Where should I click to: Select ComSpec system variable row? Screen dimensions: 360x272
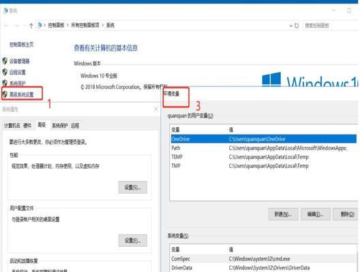tap(264, 259)
